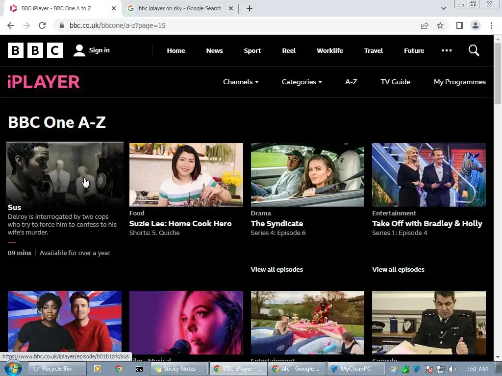The height and width of the screenshot is (376, 502).
Task: View all episodes of Take Off with Bradley & Holly
Action: [398, 270]
